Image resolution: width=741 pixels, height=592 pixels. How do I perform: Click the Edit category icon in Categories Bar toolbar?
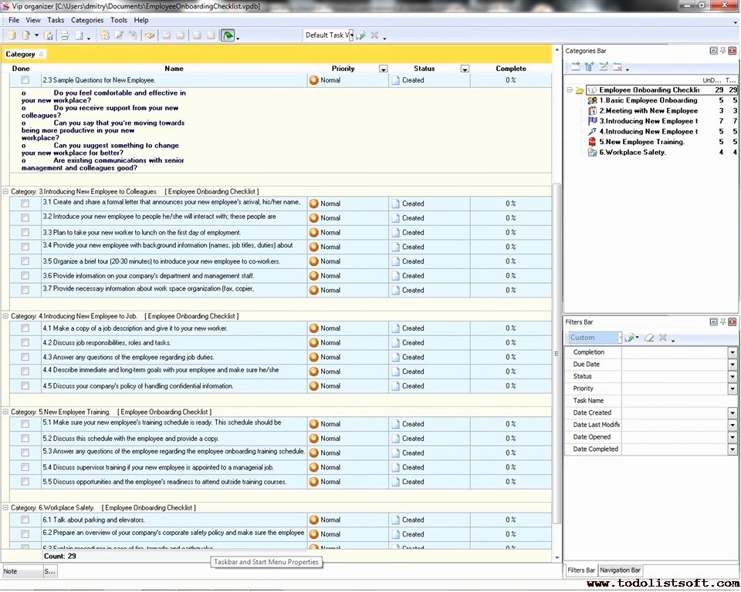coord(604,67)
